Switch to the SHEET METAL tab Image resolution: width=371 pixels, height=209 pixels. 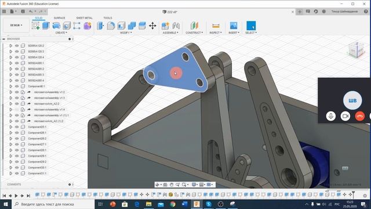tap(84, 18)
